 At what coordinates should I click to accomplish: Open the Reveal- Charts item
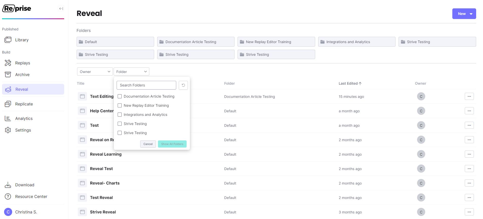105,183
